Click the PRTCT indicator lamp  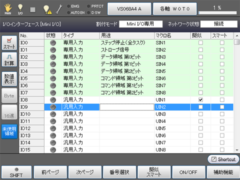pyautogui.click(x=88, y=6)
